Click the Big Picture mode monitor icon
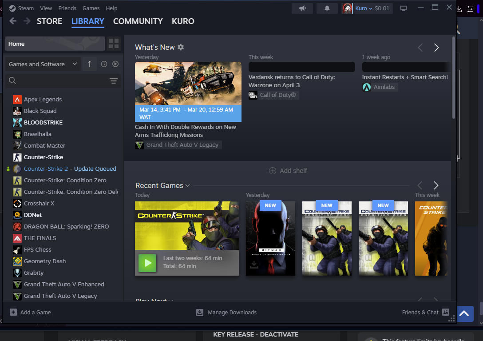This screenshot has height=341, width=483. (x=404, y=8)
